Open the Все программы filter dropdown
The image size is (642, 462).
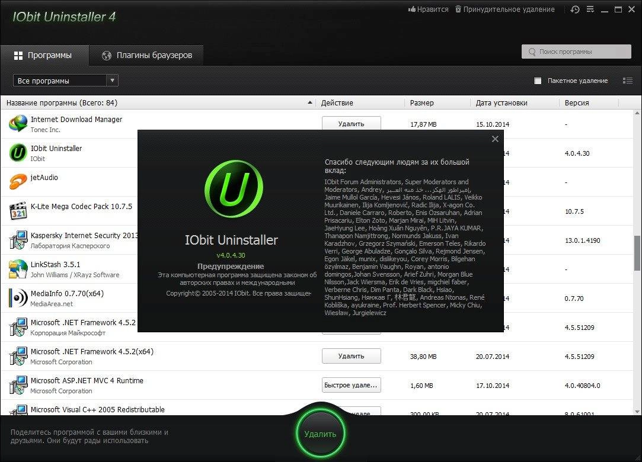[x=66, y=81]
